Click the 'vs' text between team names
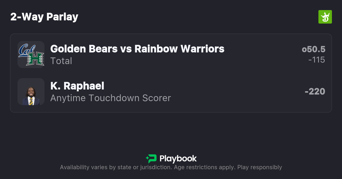 [126, 49]
